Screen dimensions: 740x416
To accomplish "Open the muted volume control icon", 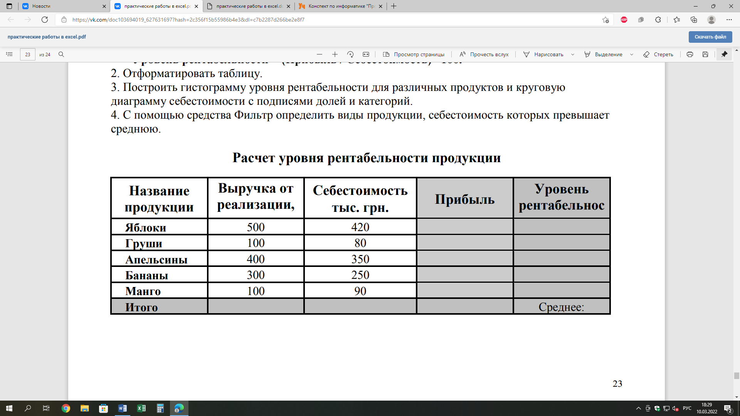I will tap(675, 408).
